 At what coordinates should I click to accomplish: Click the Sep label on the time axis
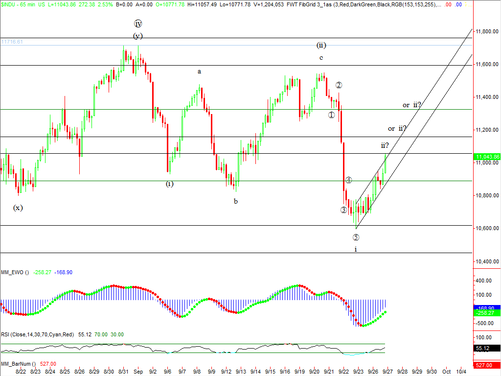pyautogui.click(x=137, y=372)
